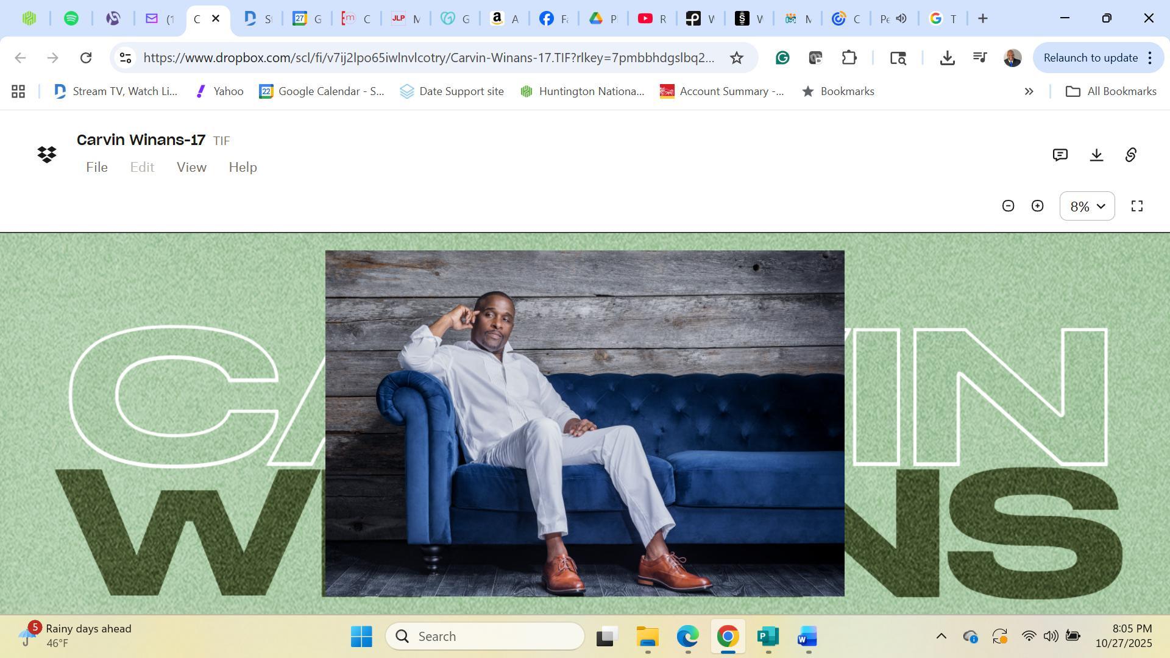Open the File menu
The width and height of the screenshot is (1170, 658).
(x=97, y=168)
